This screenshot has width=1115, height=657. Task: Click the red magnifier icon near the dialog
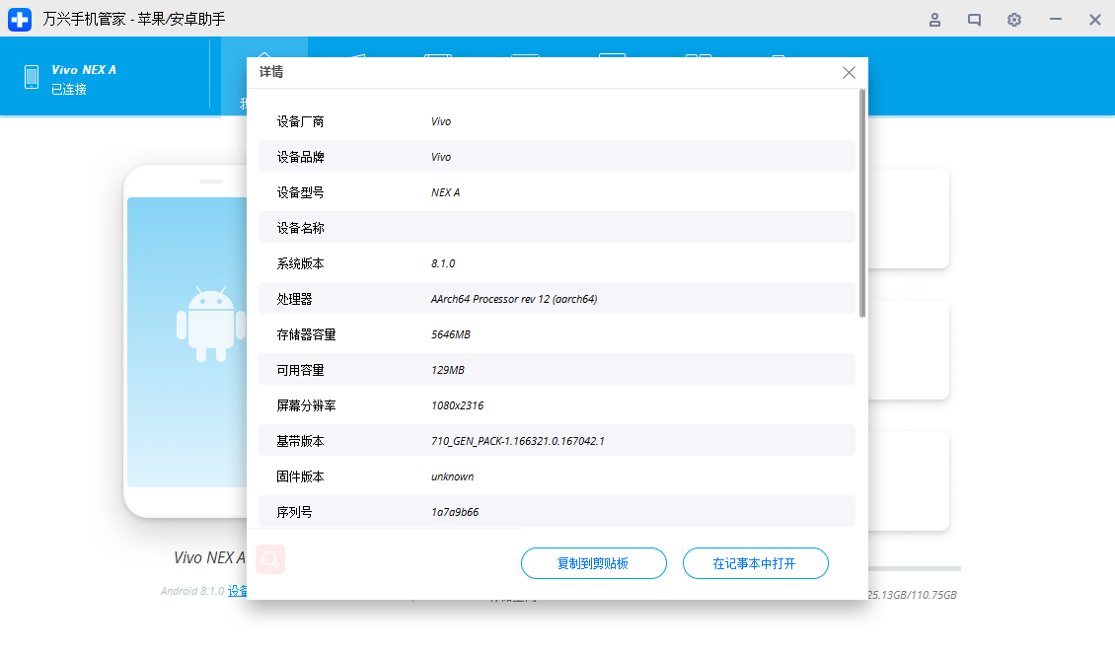pos(270,559)
